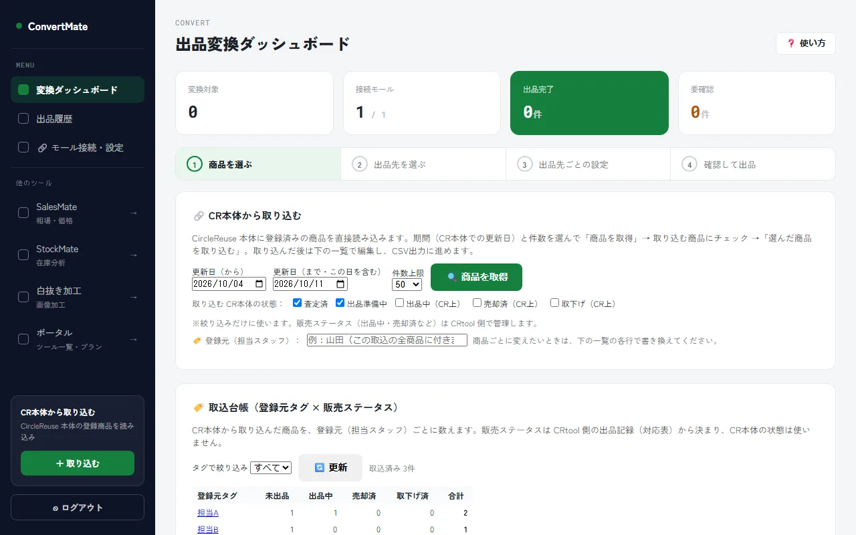Select step 1 商品を選ぶ tab
The height and width of the screenshot is (535, 856).
pos(258,164)
